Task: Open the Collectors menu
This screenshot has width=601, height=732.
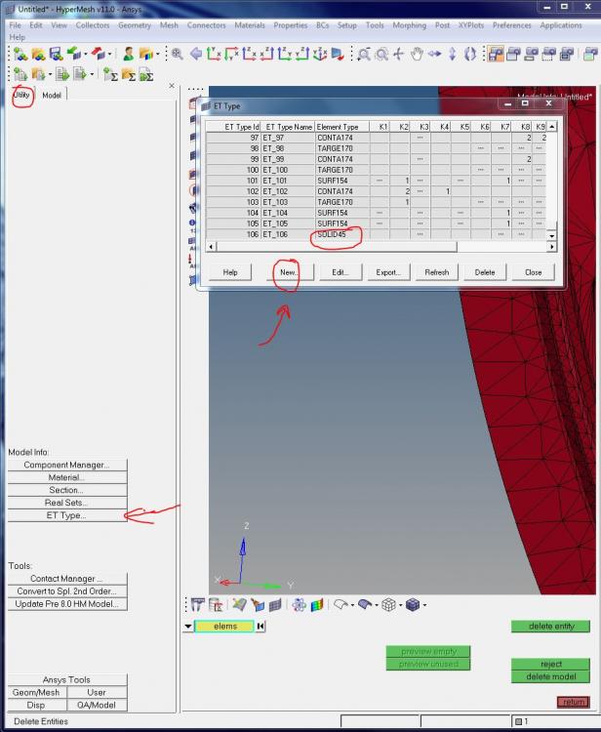Action: coord(93,25)
